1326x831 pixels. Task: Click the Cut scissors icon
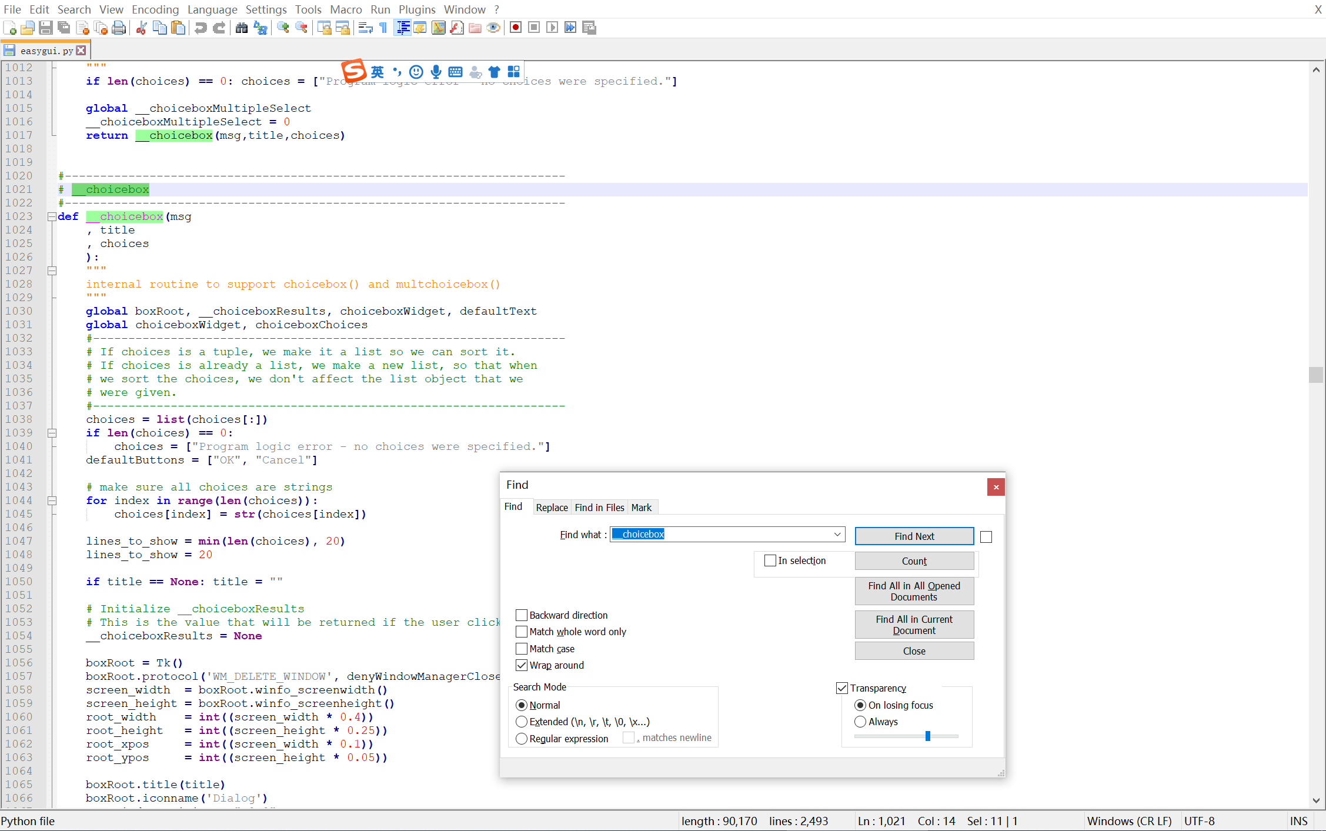tap(141, 28)
